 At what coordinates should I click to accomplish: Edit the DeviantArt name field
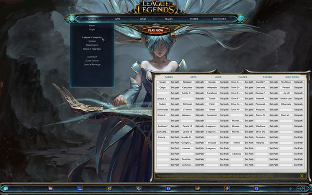tap(212, 115)
